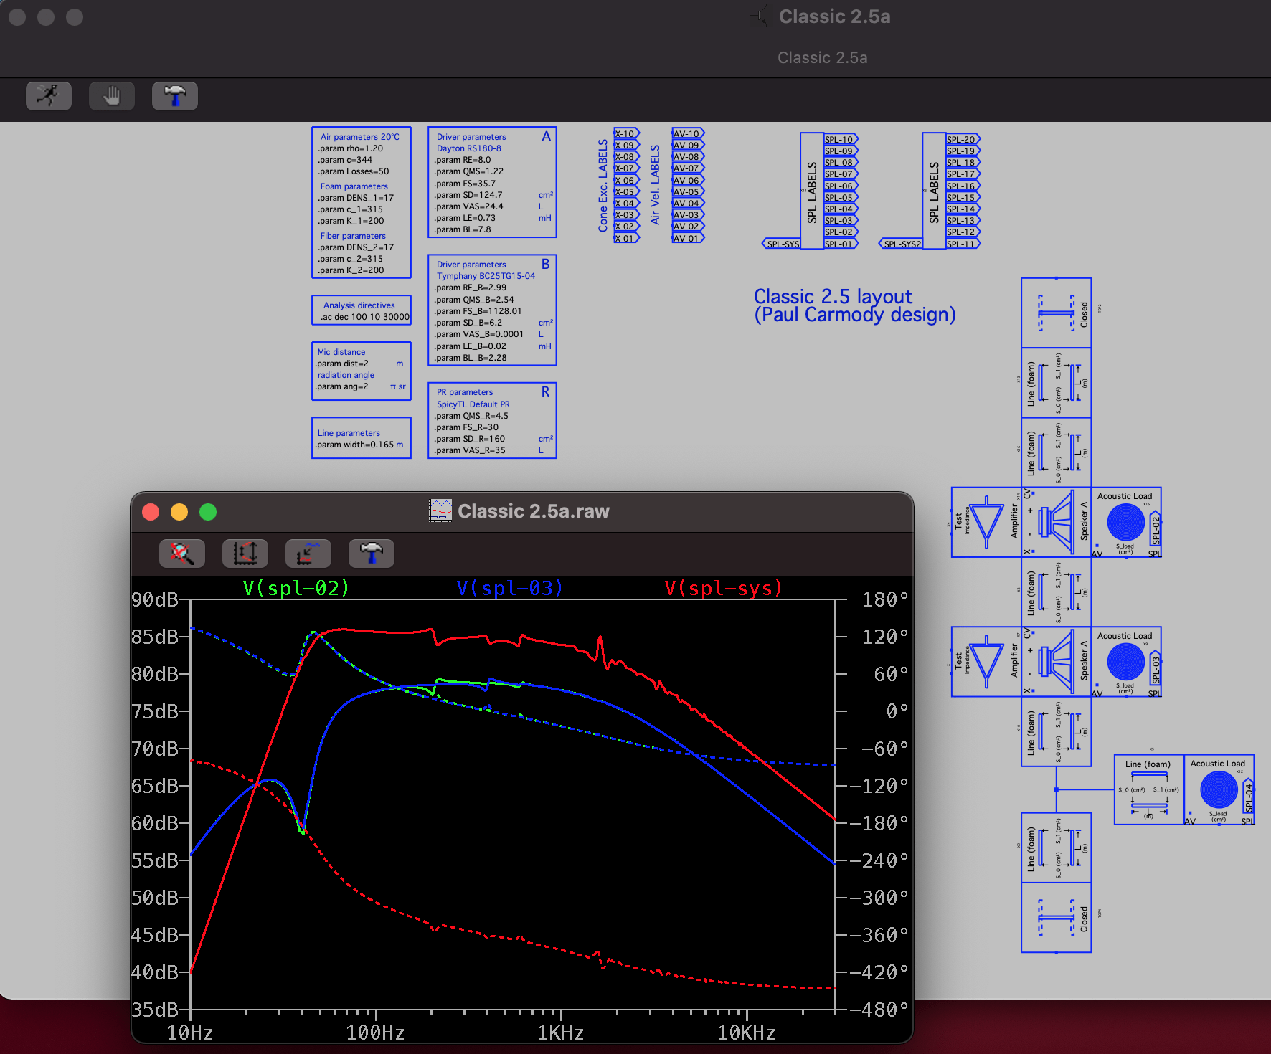The width and height of the screenshot is (1271, 1054).
Task: Select the Speaker A symbol beside SPL-03 load
Action: 1057,662
